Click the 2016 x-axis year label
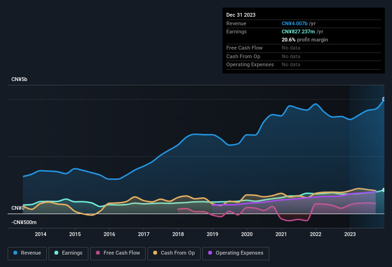 tap(109, 234)
